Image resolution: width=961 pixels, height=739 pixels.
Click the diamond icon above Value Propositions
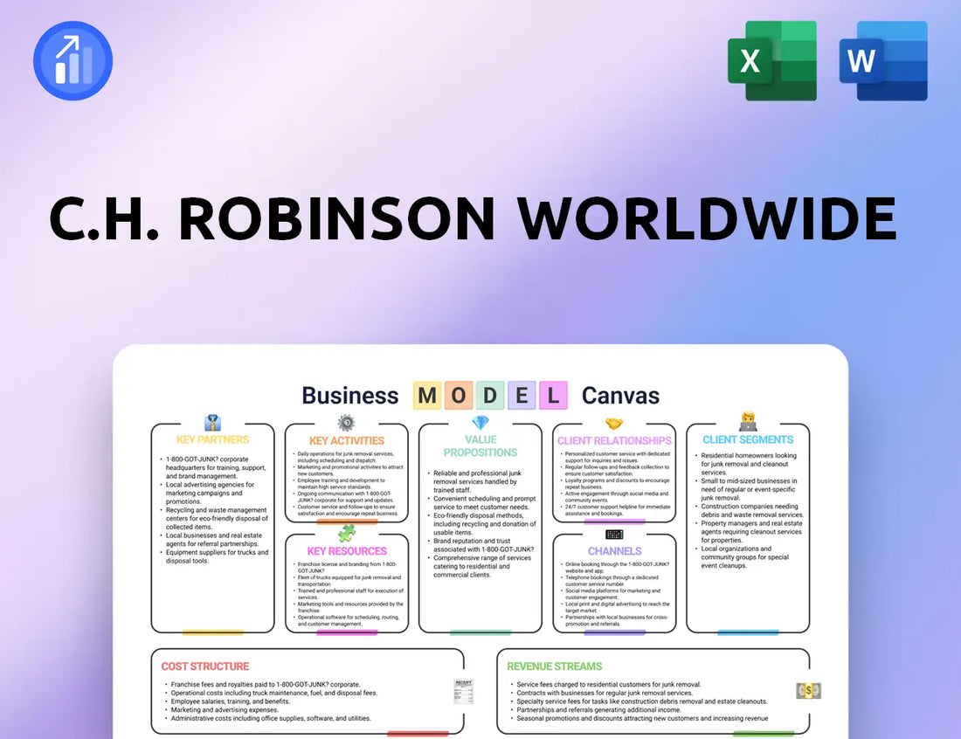[x=480, y=423]
